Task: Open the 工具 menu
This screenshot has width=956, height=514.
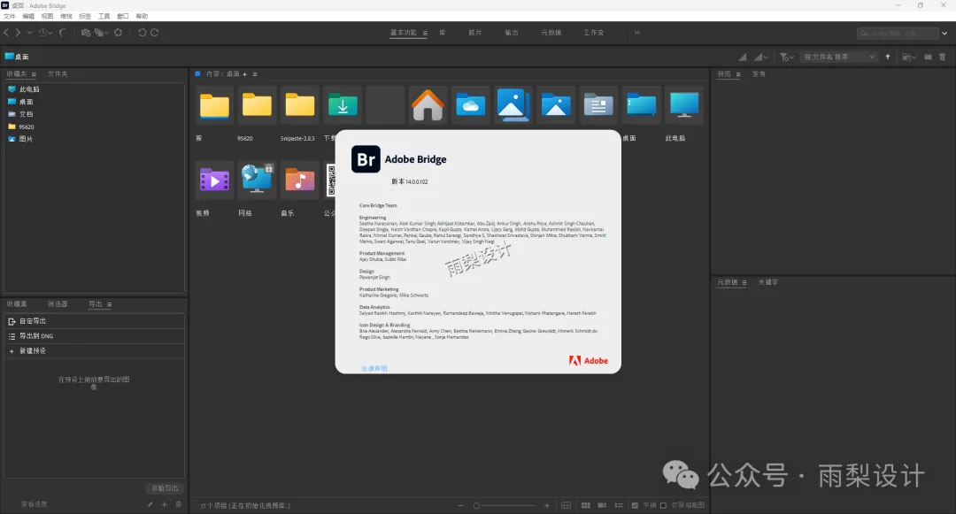Action: click(x=104, y=16)
